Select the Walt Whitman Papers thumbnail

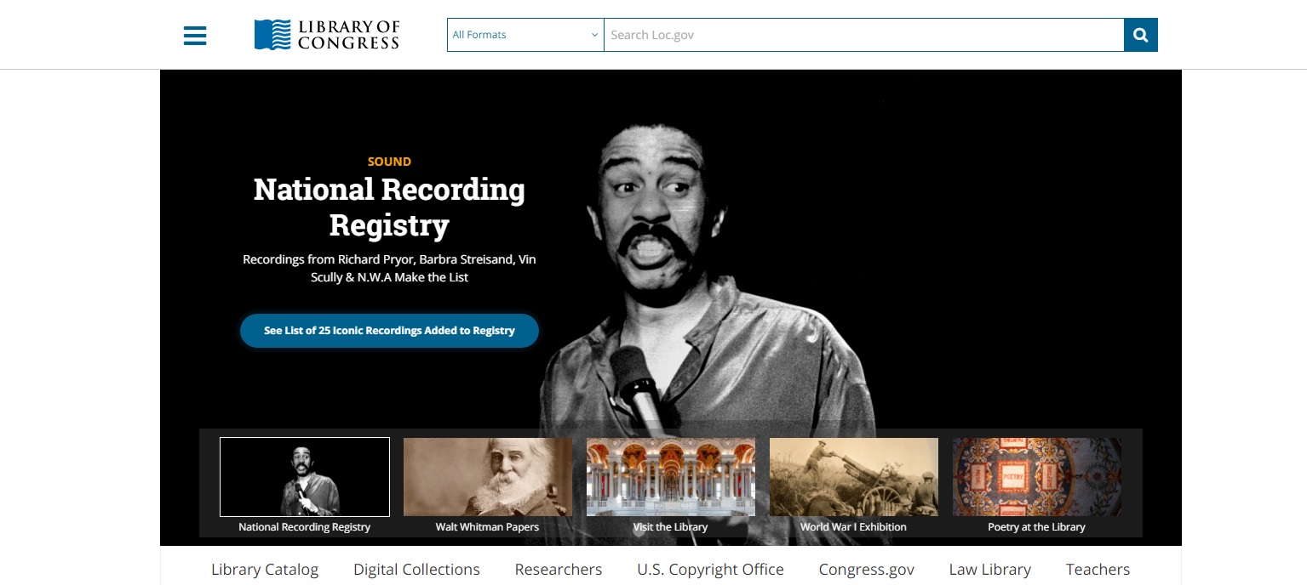pyautogui.click(x=488, y=477)
